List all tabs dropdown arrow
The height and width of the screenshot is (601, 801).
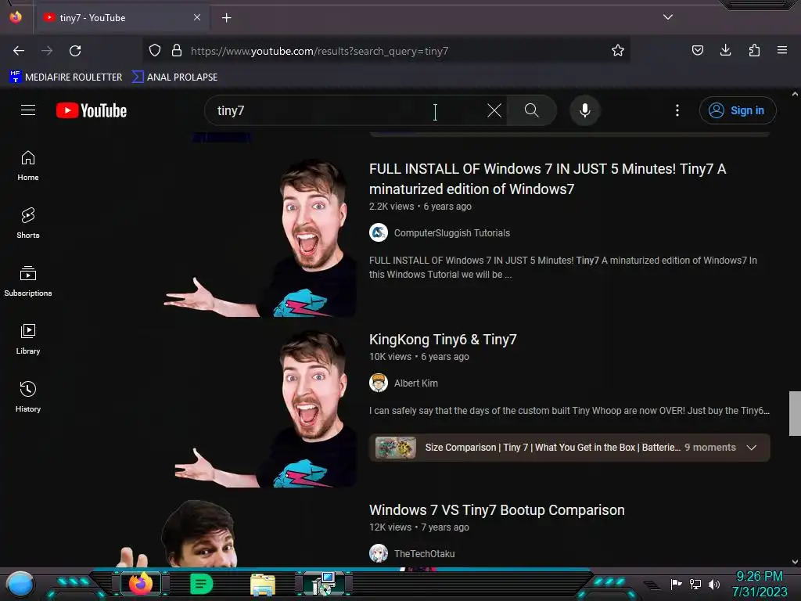click(x=668, y=17)
